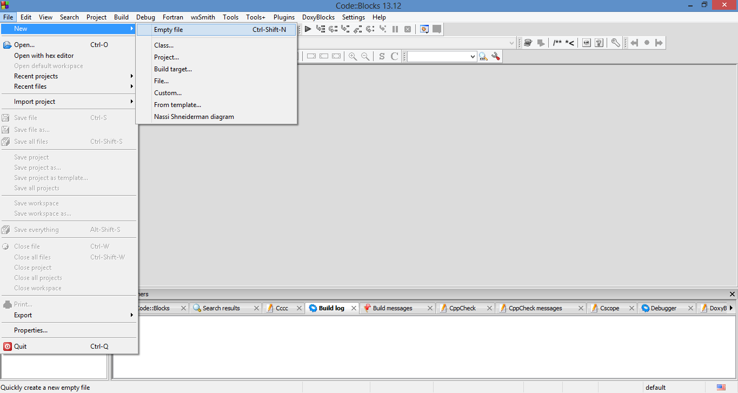
Task: Open the Settings menu
Action: [354, 17]
